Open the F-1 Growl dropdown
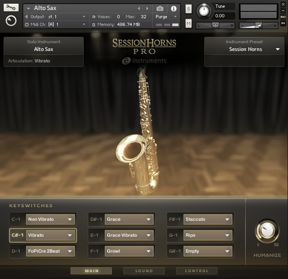 pos(129,251)
